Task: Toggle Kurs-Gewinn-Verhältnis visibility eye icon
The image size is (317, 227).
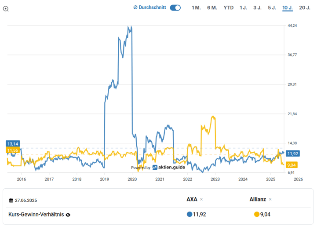Action: [68, 215]
